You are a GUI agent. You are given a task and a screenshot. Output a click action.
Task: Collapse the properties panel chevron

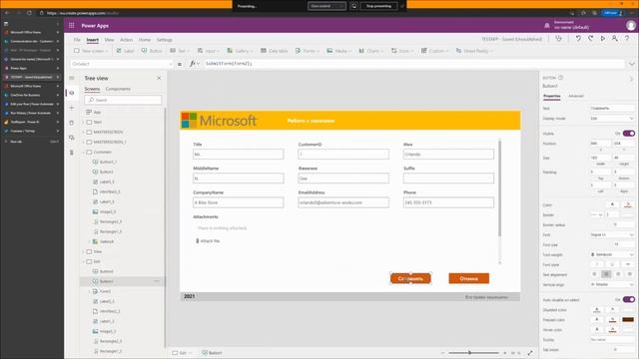pyautogui.click(x=631, y=79)
